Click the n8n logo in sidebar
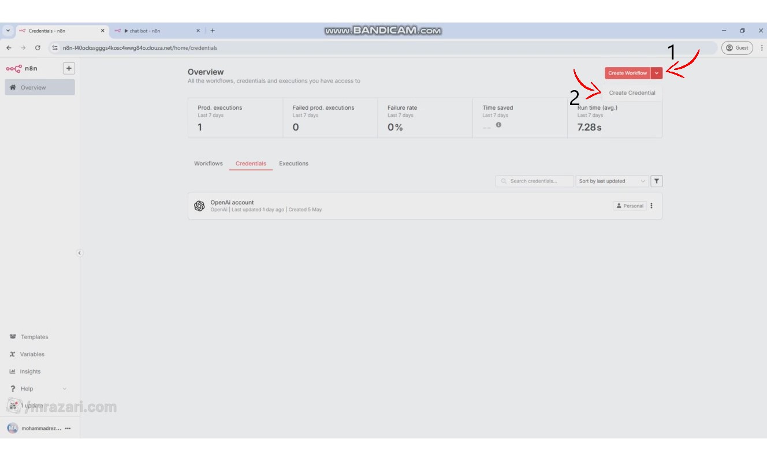The height and width of the screenshot is (461, 767). tap(21, 68)
